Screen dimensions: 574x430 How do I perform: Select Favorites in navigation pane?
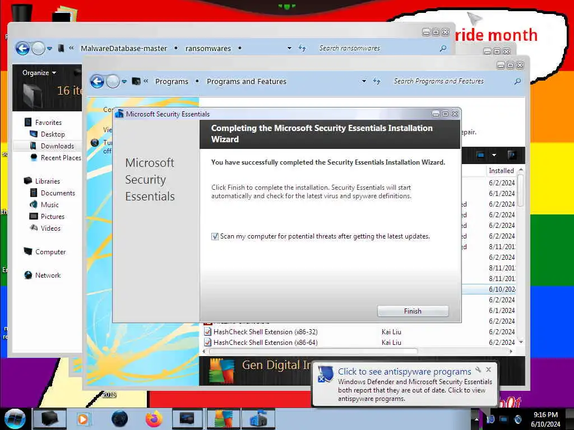point(48,123)
